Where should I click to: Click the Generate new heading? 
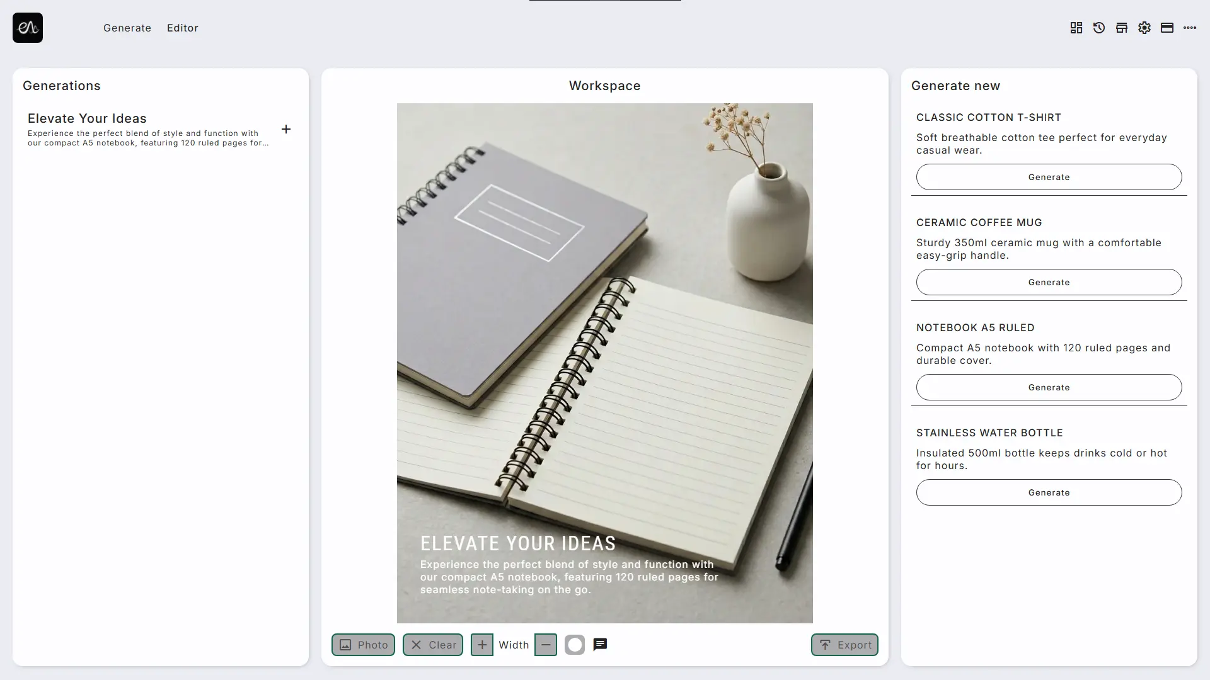pos(955,86)
